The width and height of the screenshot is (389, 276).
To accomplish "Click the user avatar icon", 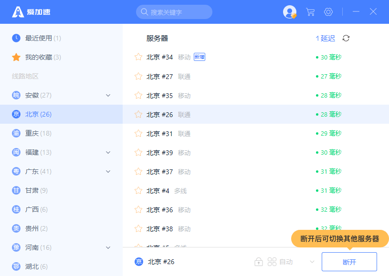I will [x=289, y=12].
